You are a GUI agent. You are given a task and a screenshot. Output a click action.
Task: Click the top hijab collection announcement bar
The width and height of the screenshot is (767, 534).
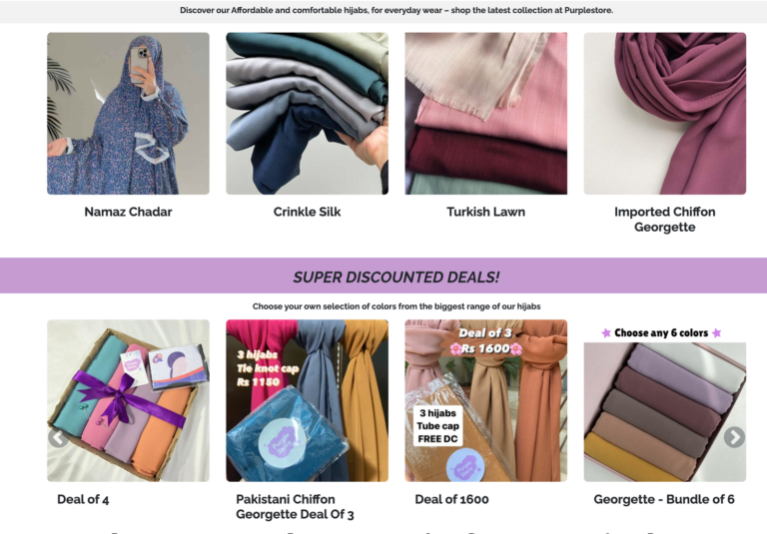click(383, 11)
